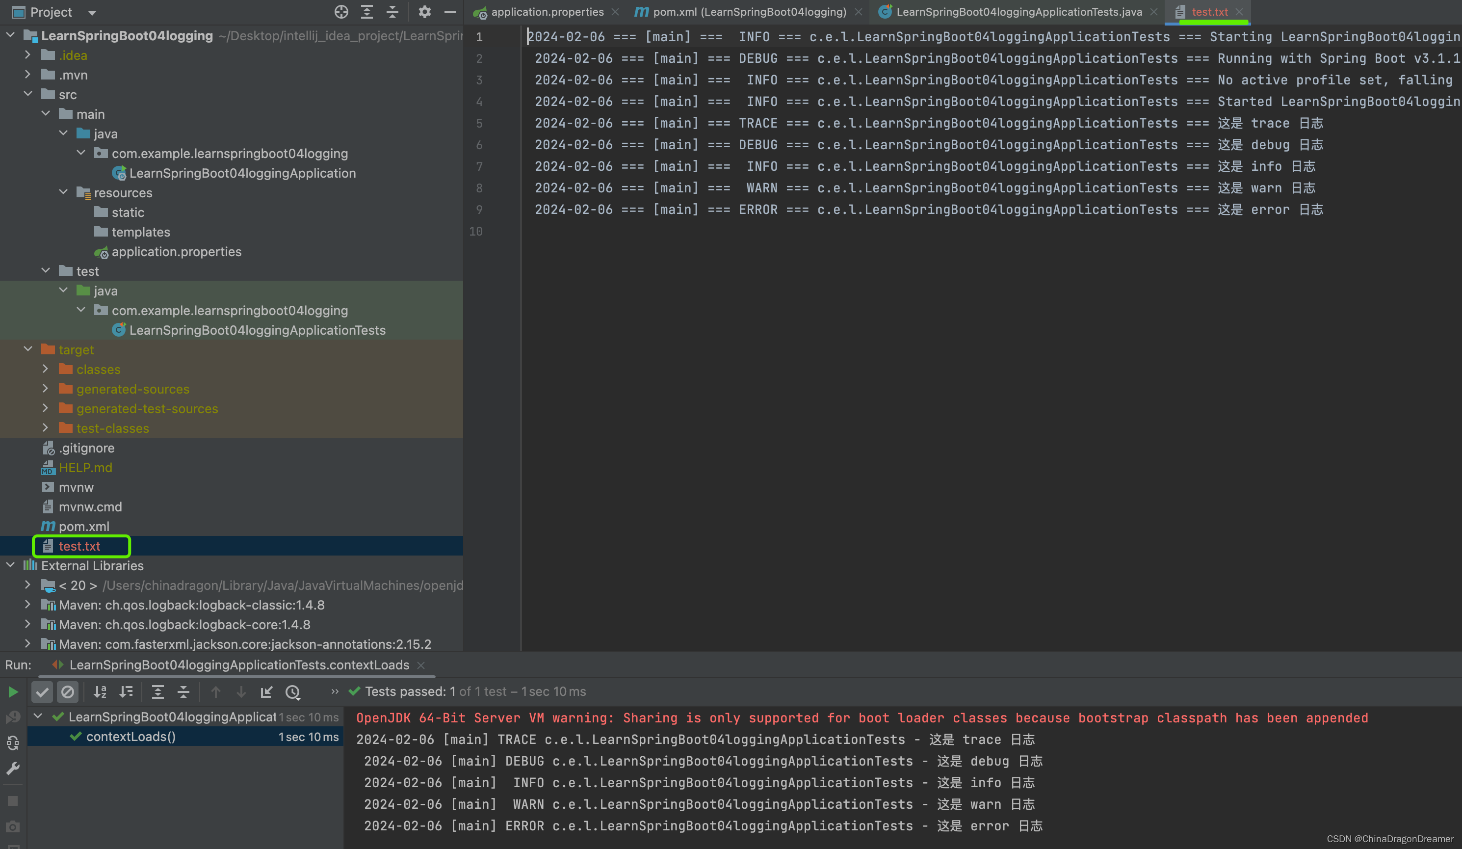The height and width of the screenshot is (849, 1462).
Task: Open Project panel settings gear
Action: [425, 12]
